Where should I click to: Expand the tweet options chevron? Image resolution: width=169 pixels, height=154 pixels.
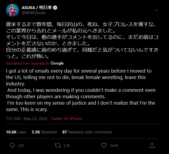(x=157, y=10)
